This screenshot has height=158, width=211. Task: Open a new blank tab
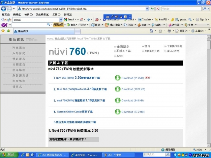[78, 32]
